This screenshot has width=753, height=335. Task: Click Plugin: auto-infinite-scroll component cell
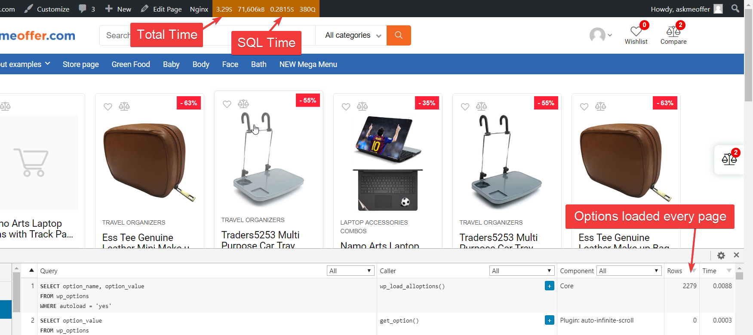pos(597,320)
